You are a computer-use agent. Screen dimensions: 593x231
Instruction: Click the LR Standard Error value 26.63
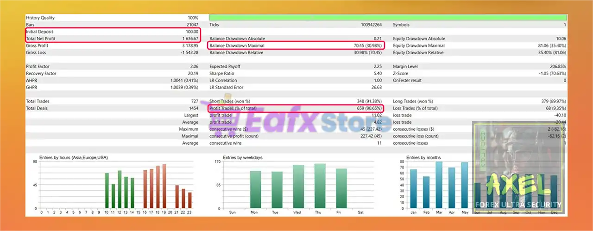pyautogui.click(x=376, y=87)
